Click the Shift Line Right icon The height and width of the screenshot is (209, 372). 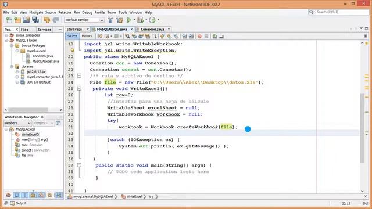pyautogui.click(x=191, y=36)
